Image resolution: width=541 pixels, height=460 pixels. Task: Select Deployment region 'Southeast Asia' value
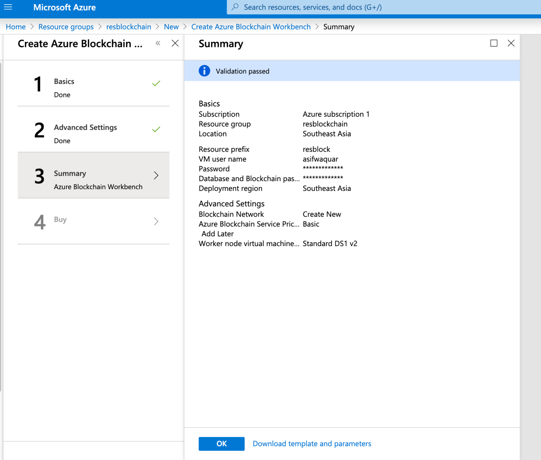pos(327,189)
